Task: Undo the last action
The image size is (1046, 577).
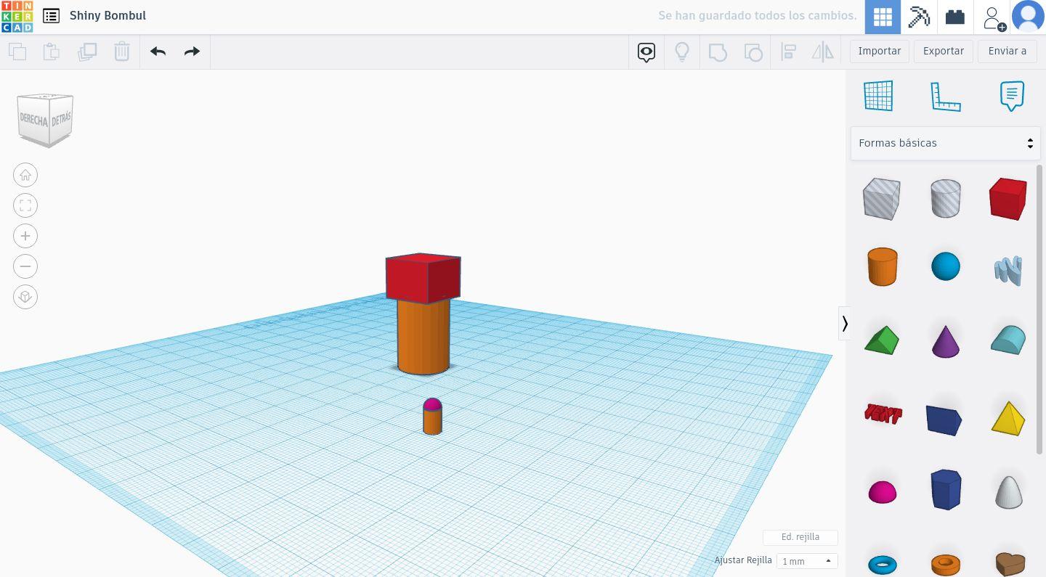Action: (158, 52)
